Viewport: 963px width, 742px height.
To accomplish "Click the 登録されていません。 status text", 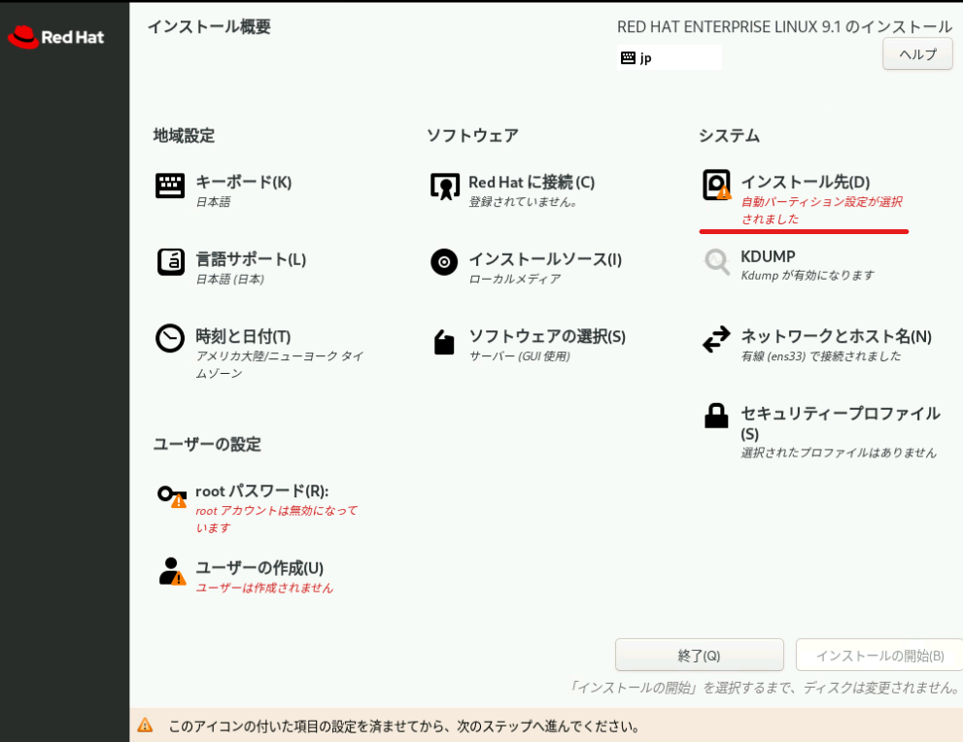I will (x=523, y=201).
